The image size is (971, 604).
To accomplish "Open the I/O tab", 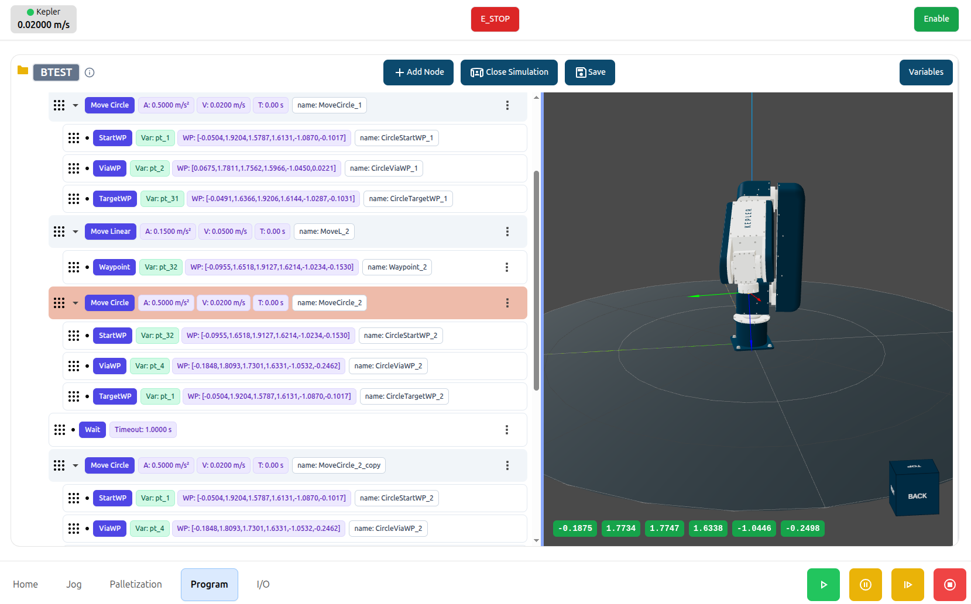I will pyautogui.click(x=263, y=585).
